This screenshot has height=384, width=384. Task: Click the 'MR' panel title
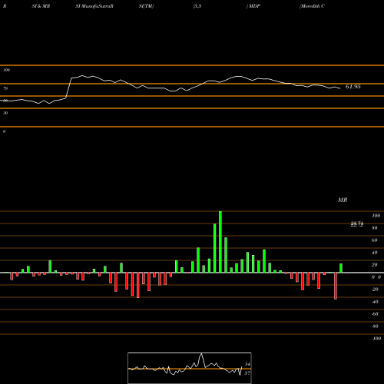click(343, 200)
